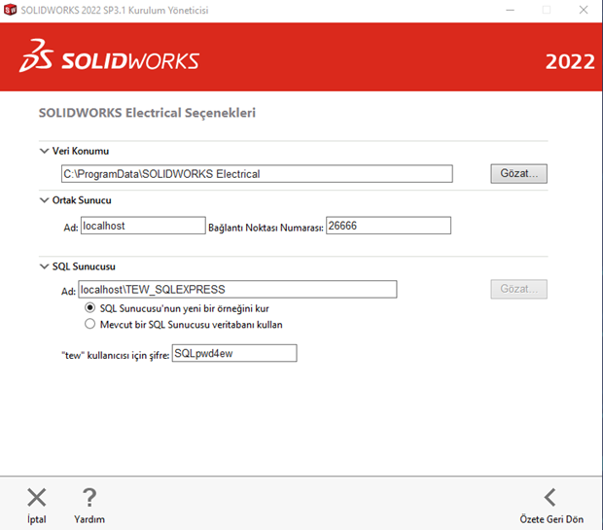Click the "tew" user password field

(x=233, y=354)
